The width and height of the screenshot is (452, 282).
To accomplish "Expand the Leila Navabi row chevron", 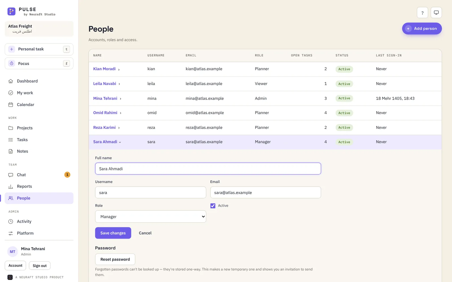I will (x=119, y=84).
